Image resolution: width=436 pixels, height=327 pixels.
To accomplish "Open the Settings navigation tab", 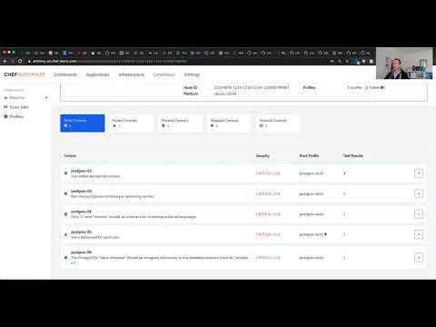I will 192,74.
